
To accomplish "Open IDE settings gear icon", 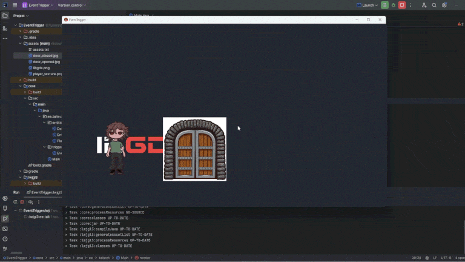I will click(444, 5).
